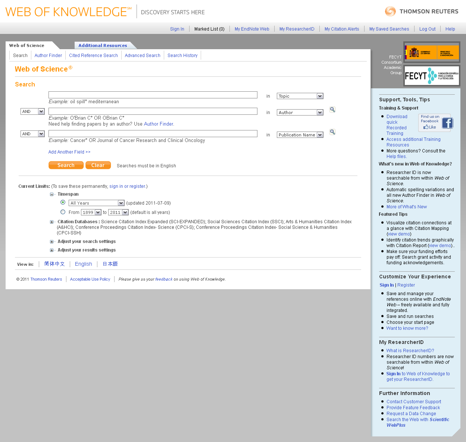The height and width of the screenshot is (442, 466).
Task: Click the Web of Knowledge logo
Action: point(68,12)
